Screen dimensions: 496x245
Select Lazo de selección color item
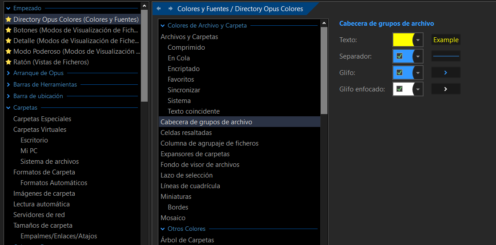pos(187,176)
